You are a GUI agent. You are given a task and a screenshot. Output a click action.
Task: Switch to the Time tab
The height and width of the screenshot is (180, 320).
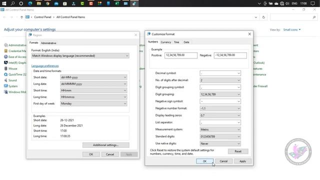tap(176, 42)
